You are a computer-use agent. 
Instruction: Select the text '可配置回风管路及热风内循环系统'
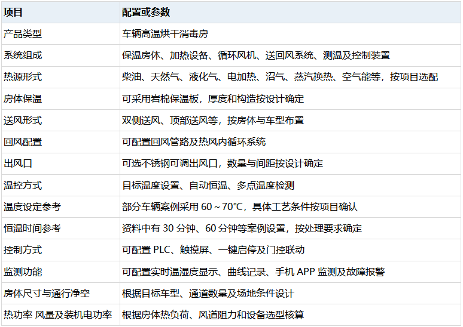point(194,141)
